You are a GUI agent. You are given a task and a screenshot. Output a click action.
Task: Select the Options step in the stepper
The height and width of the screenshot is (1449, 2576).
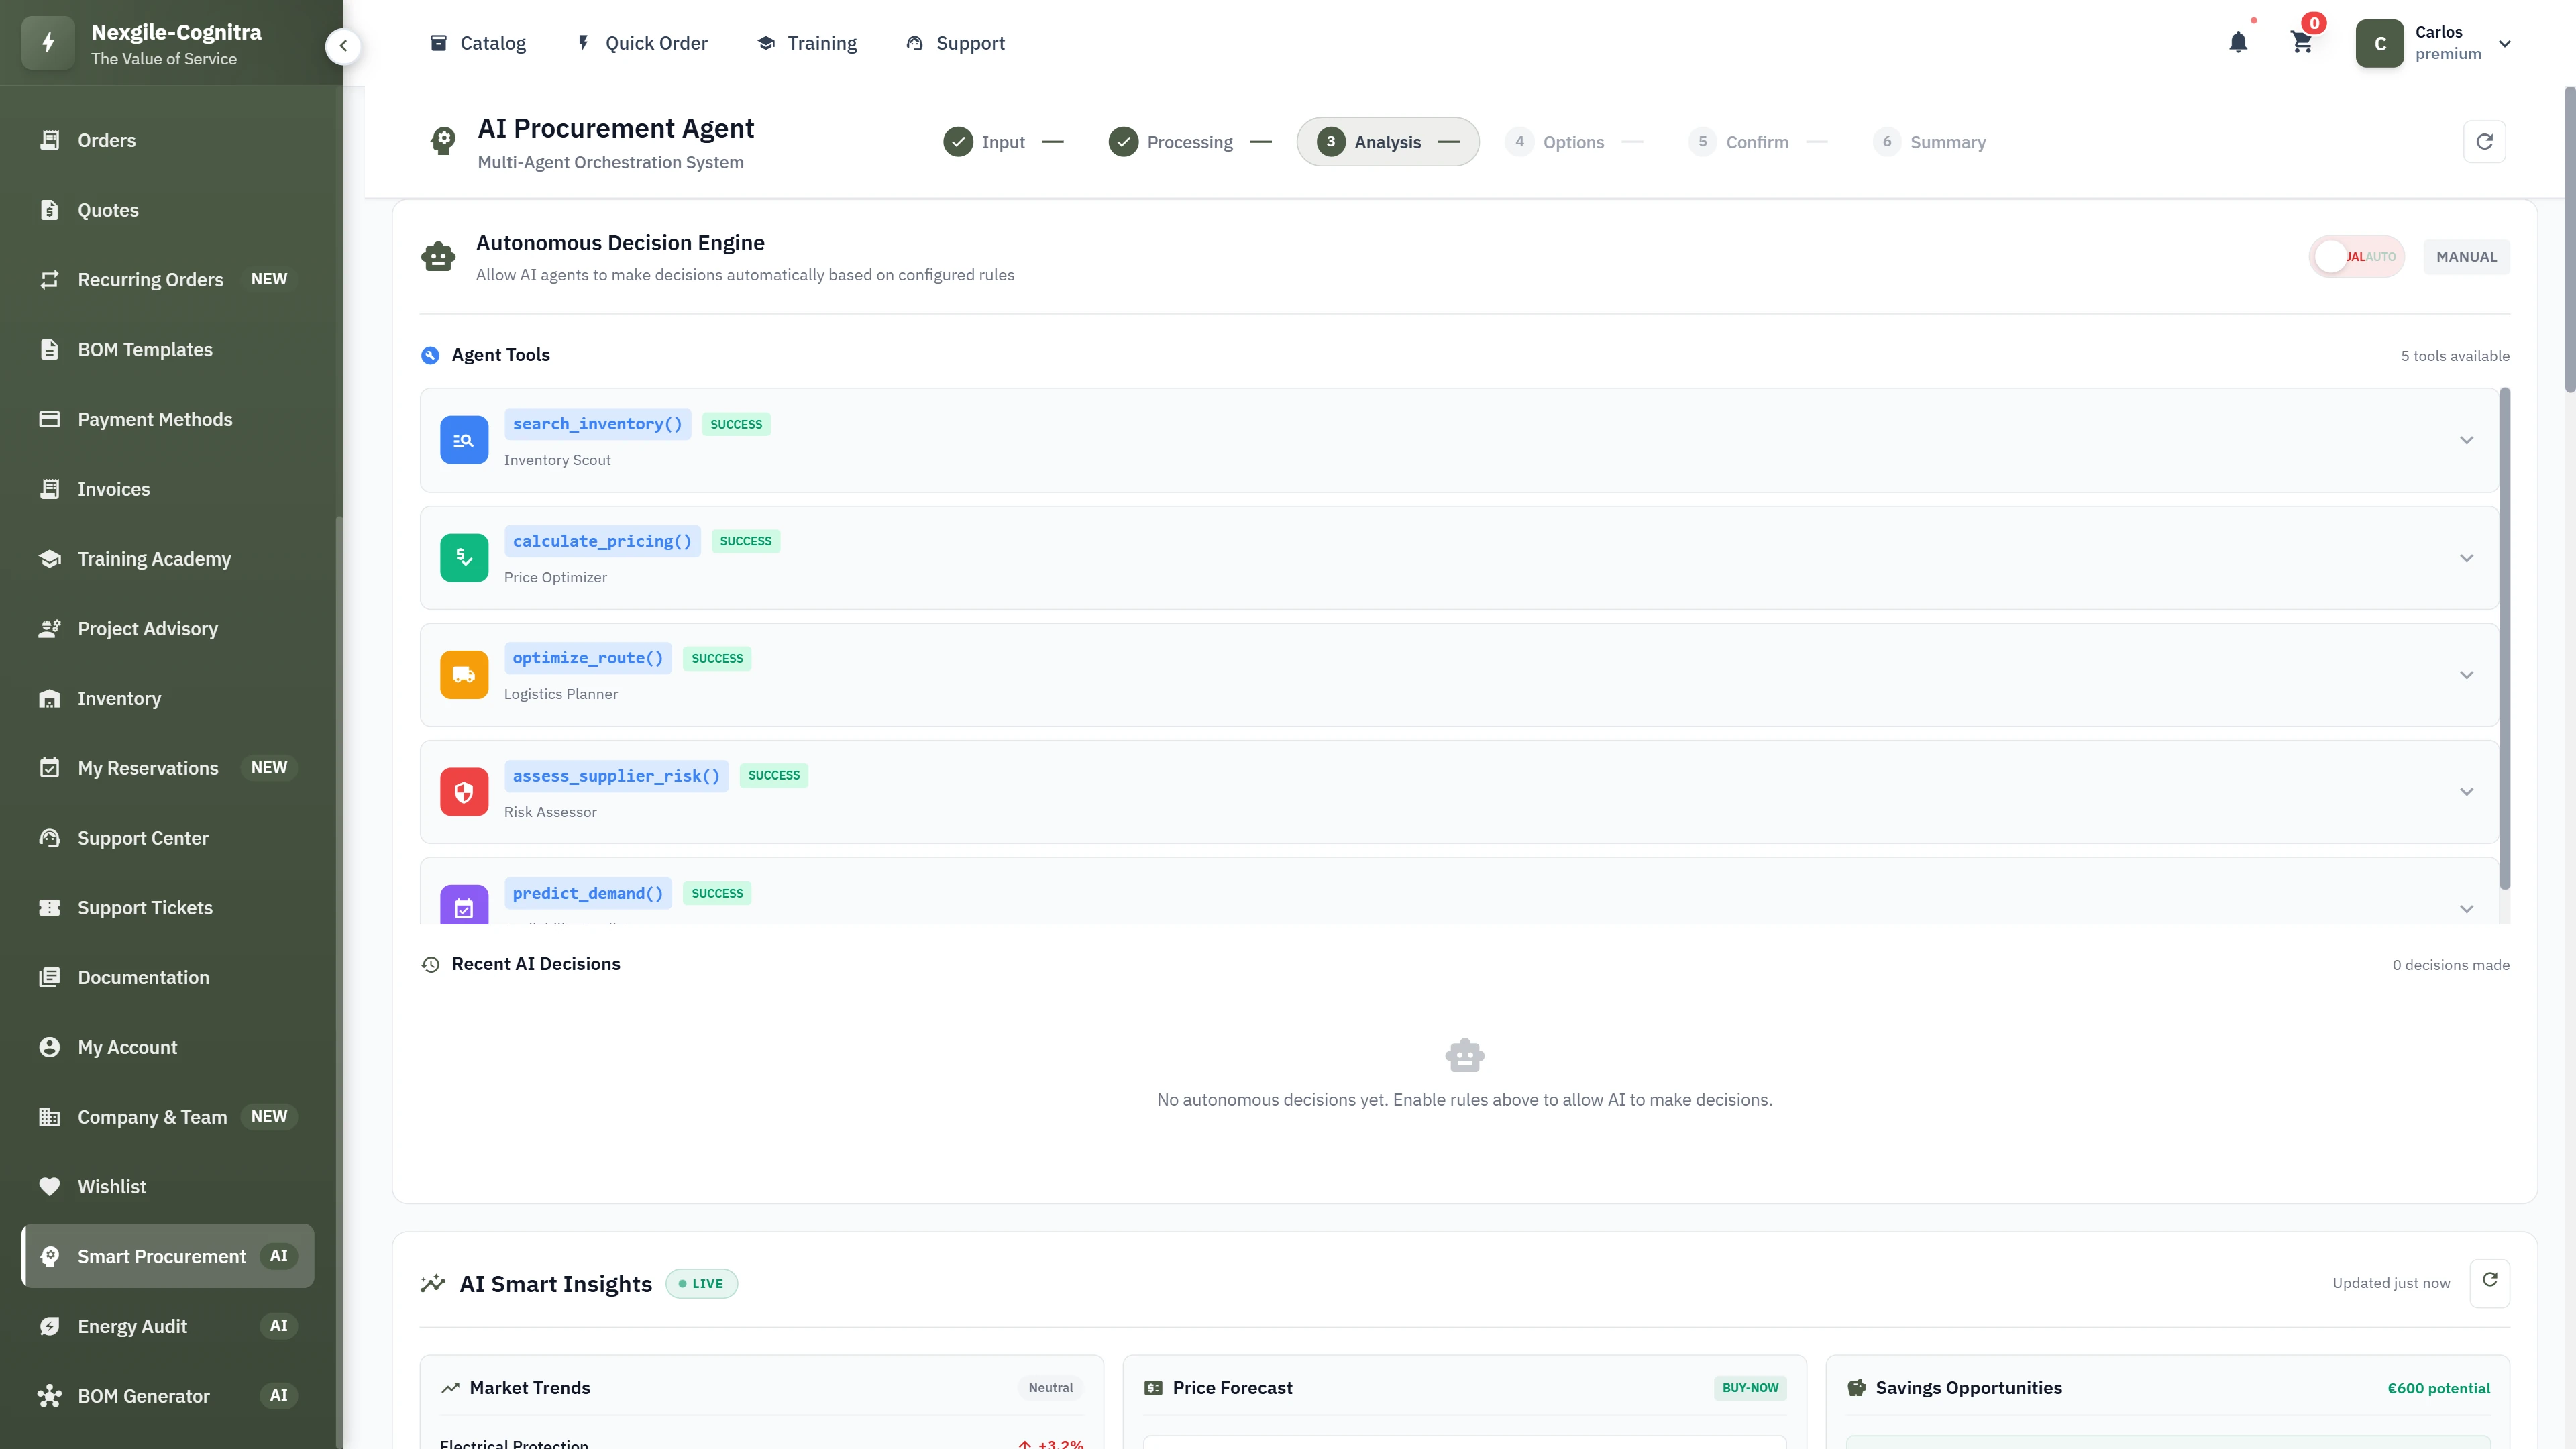click(x=1556, y=141)
